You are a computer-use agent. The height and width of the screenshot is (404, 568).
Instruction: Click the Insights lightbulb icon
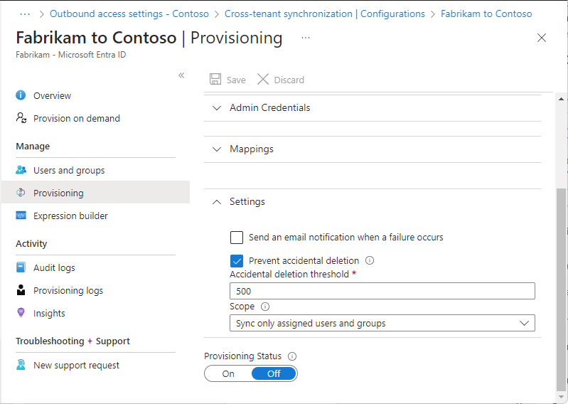pos(21,313)
